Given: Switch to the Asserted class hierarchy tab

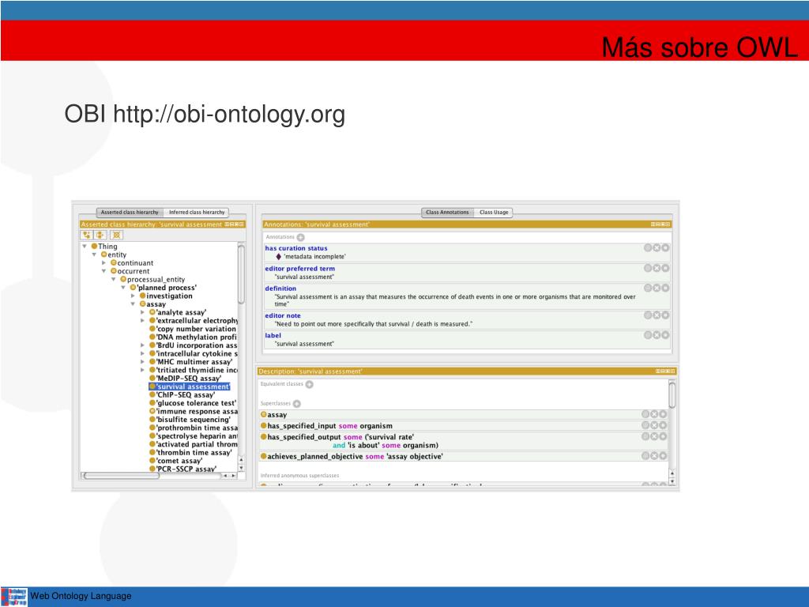Looking at the screenshot, I should pyautogui.click(x=130, y=212).
